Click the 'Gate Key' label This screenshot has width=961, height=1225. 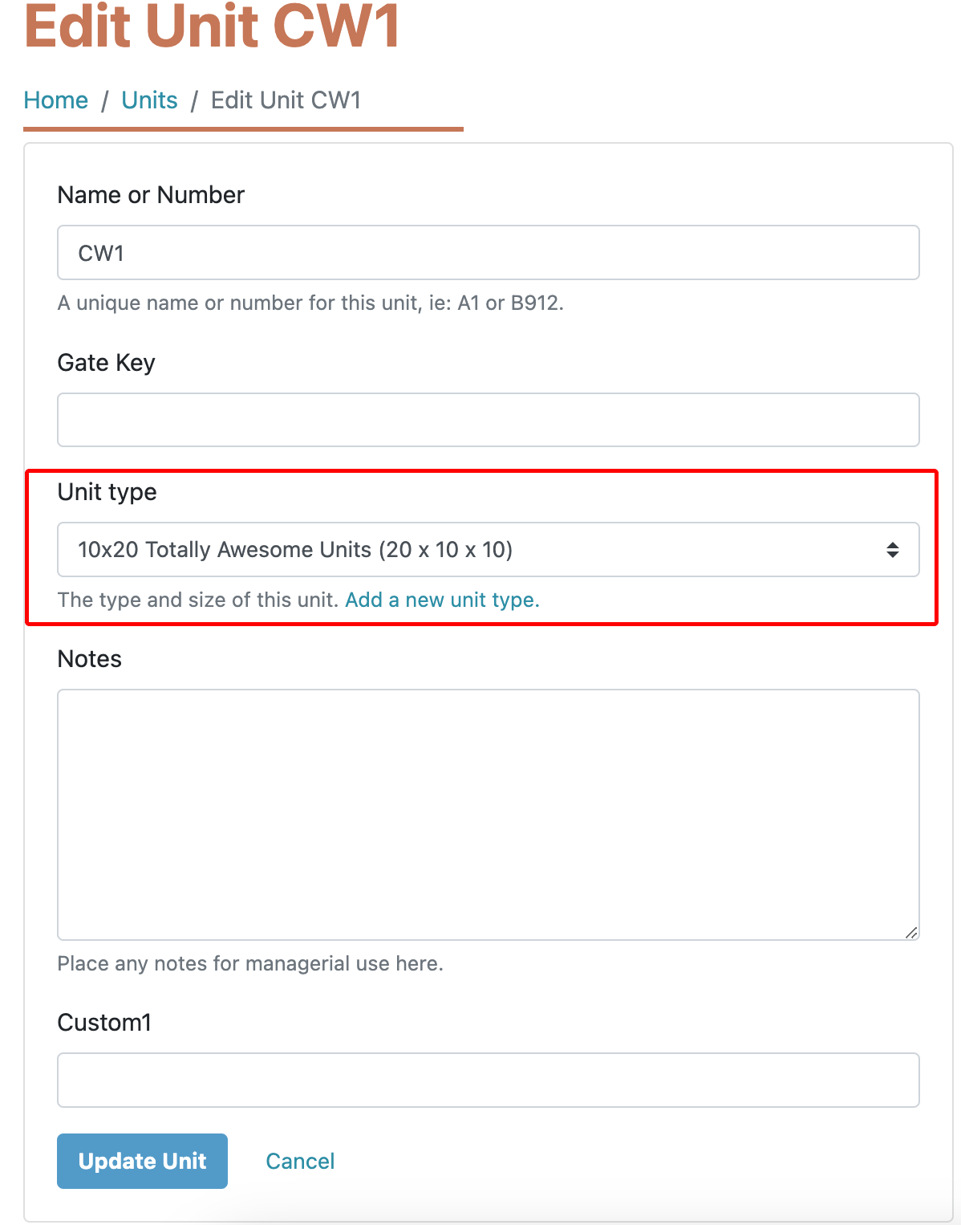(106, 363)
